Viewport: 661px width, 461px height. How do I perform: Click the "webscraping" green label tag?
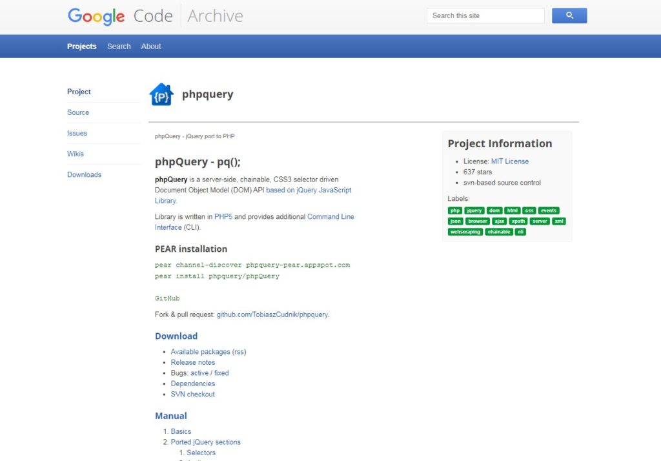(x=465, y=232)
